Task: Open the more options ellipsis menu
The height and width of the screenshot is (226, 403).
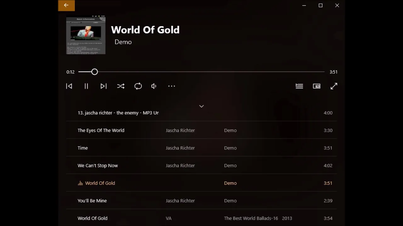Action: (x=171, y=86)
